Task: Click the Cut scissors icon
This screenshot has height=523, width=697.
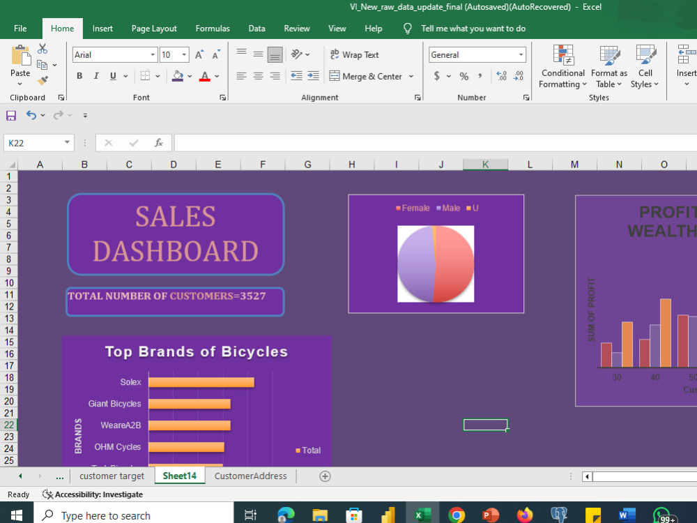Action: 43,49
